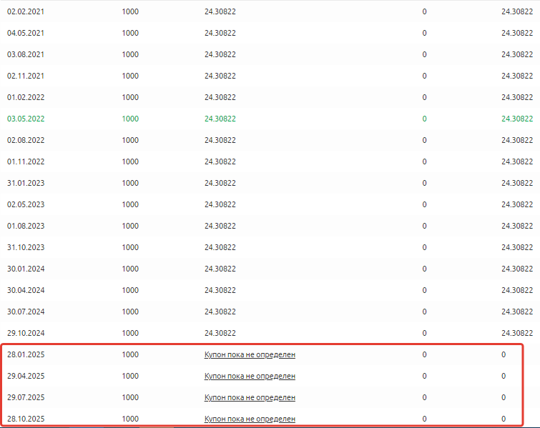Click the date 31.01.2023
This screenshot has width=540, height=428.
pos(26,183)
